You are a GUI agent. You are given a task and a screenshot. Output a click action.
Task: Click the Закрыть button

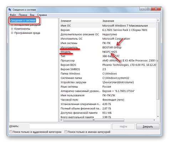(x=148, y=126)
